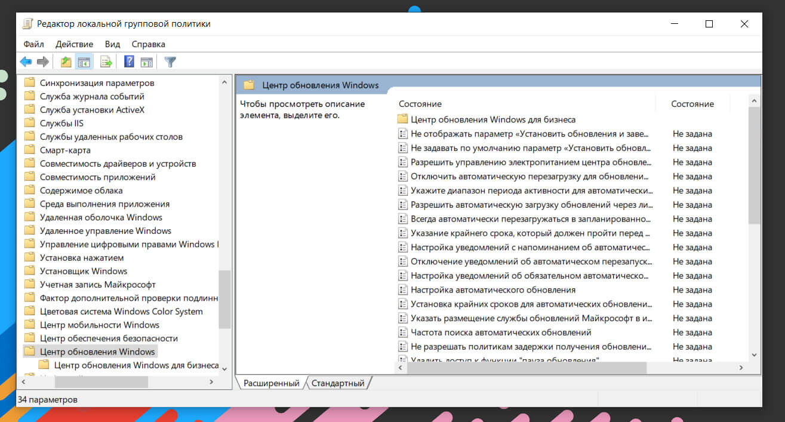Viewport: 785px width, 422px height.
Task: Click folder icon beside Службы IIS
Action: [x=29, y=123]
